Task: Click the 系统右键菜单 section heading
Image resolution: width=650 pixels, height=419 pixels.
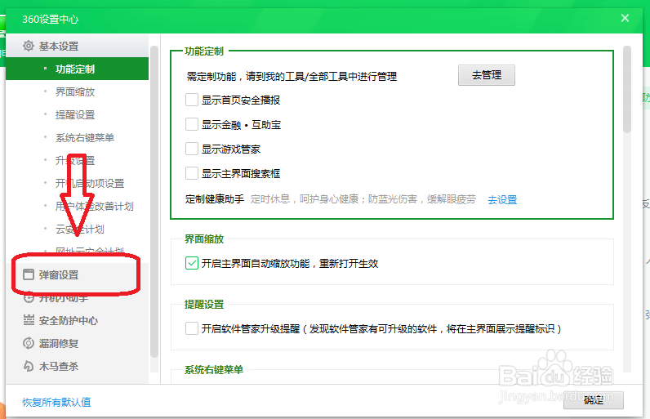Action: point(213,370)
